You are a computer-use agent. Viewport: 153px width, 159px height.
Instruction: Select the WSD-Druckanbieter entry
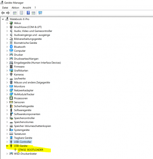pos(25,154)
